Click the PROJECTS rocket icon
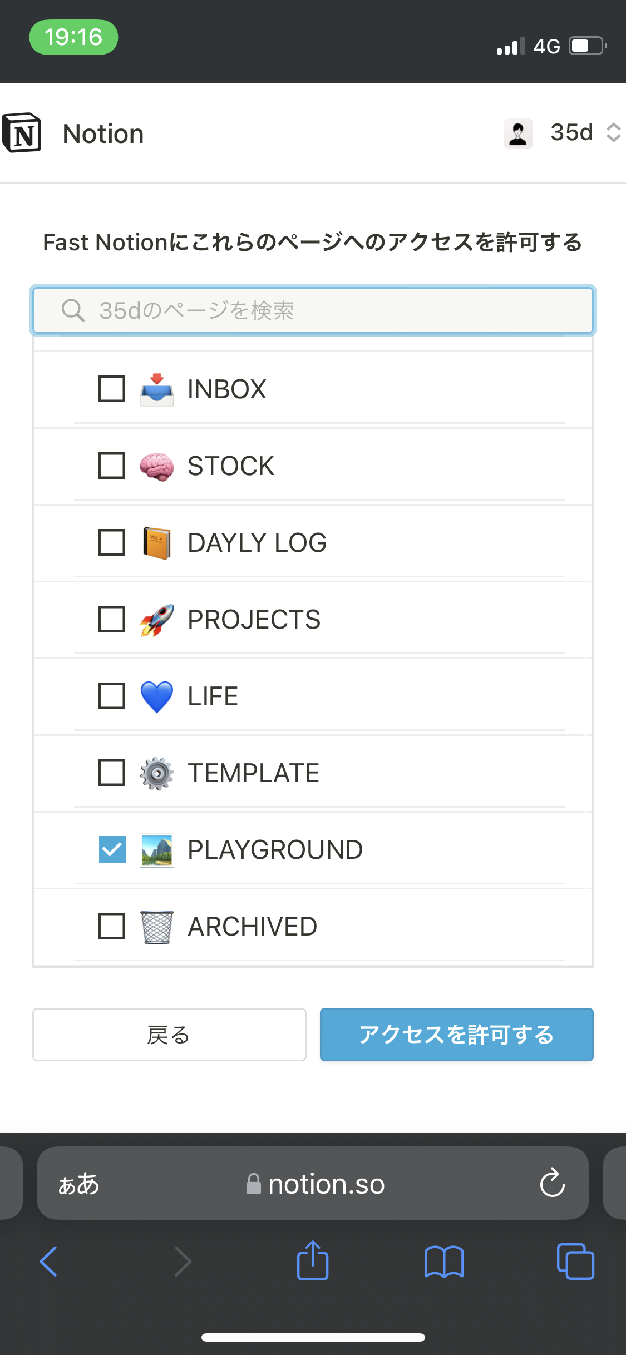This screenshot has width=626, height=1355. 157,620
